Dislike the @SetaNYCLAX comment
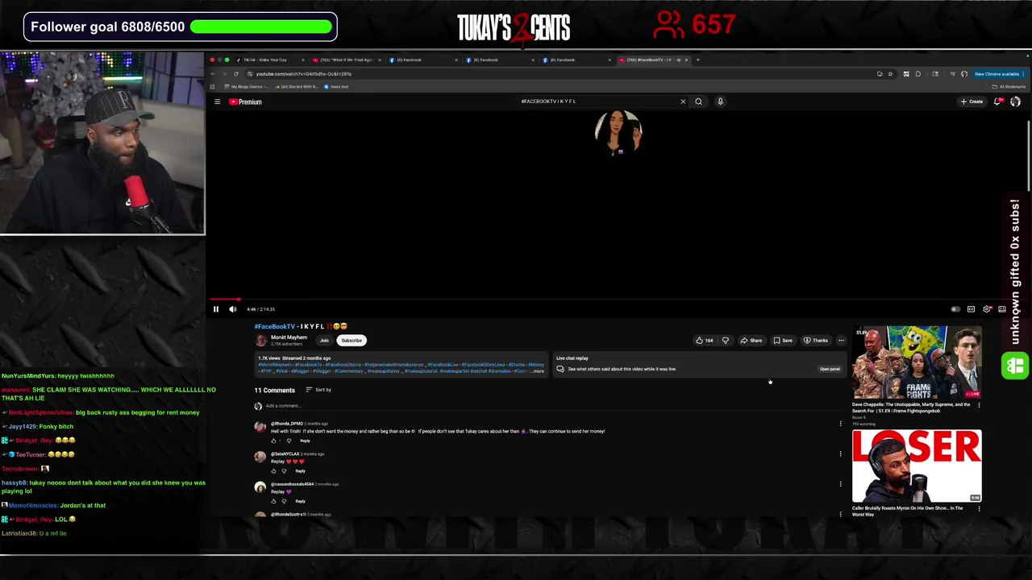 point(284,470)
